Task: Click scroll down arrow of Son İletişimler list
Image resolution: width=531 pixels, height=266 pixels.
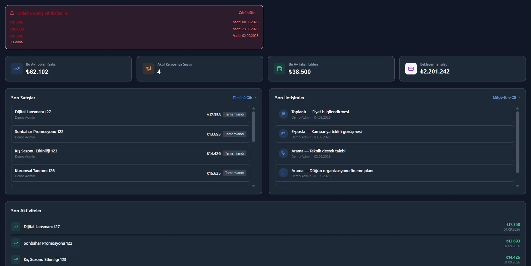Action: click(x=518, y=186)
